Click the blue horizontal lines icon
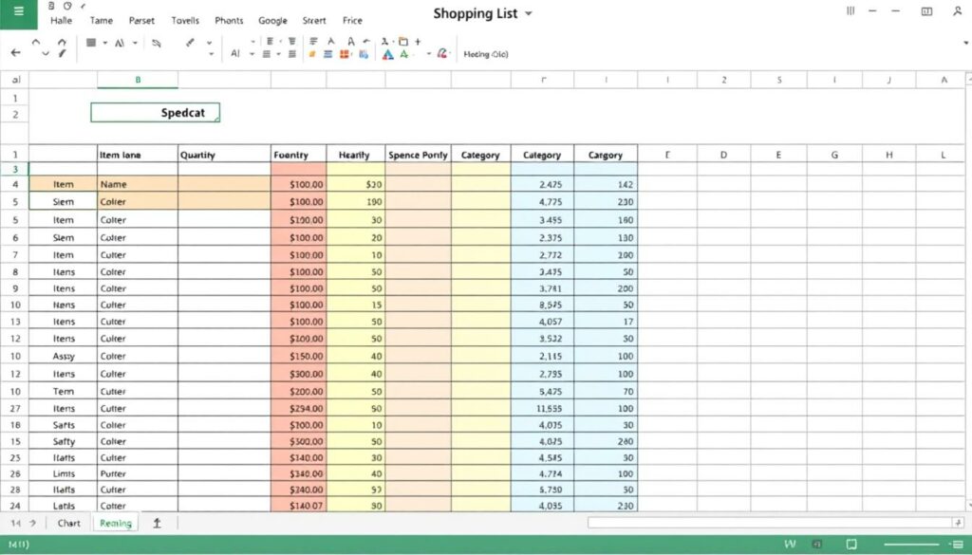Screen dimensions: 972x555 [x=327, y=54]
